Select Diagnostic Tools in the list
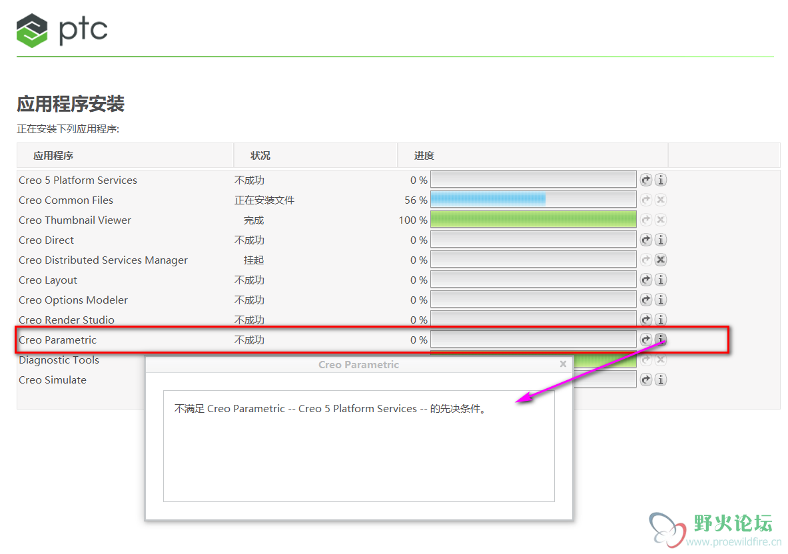 [59, 360]
